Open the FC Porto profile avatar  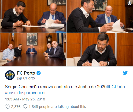coord(10,75)
